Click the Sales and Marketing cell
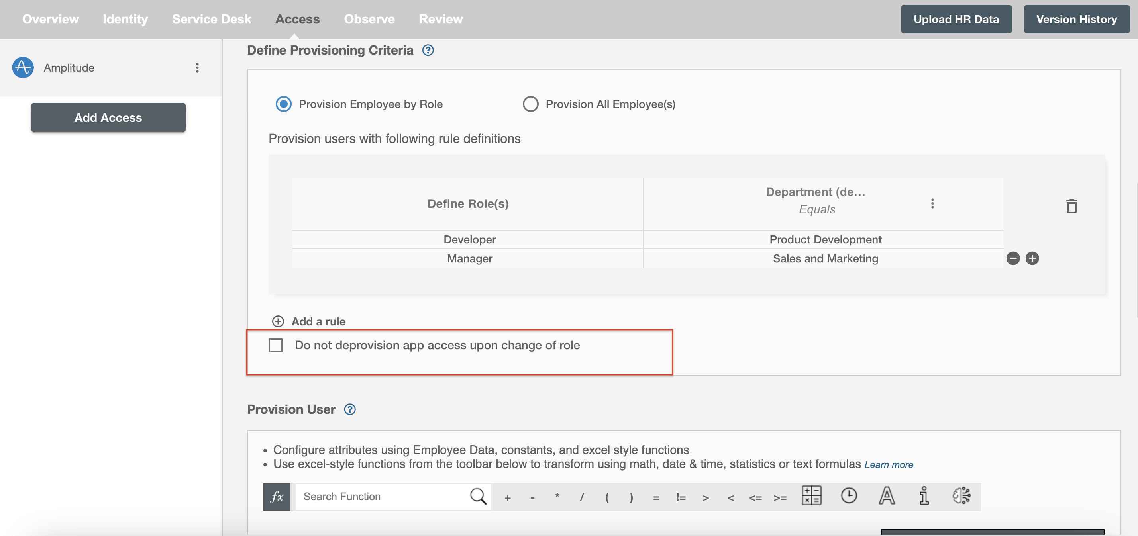 (x=824, y=258)
